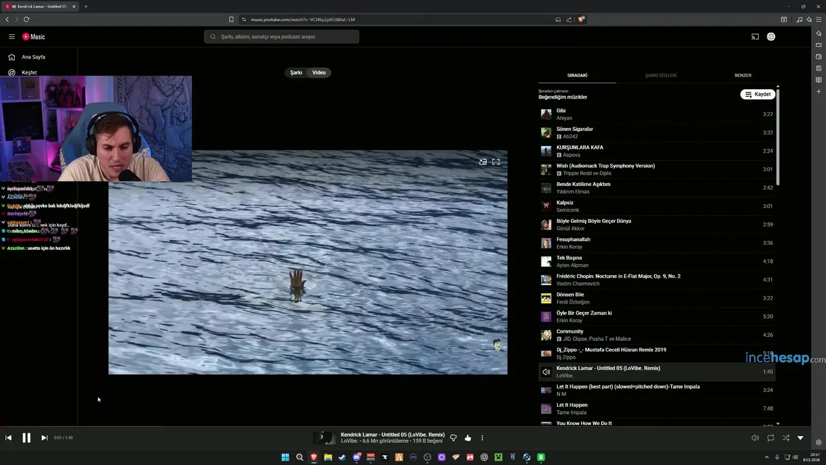
Task: Collapse the player page with the arrow
Action: (800, 438)
